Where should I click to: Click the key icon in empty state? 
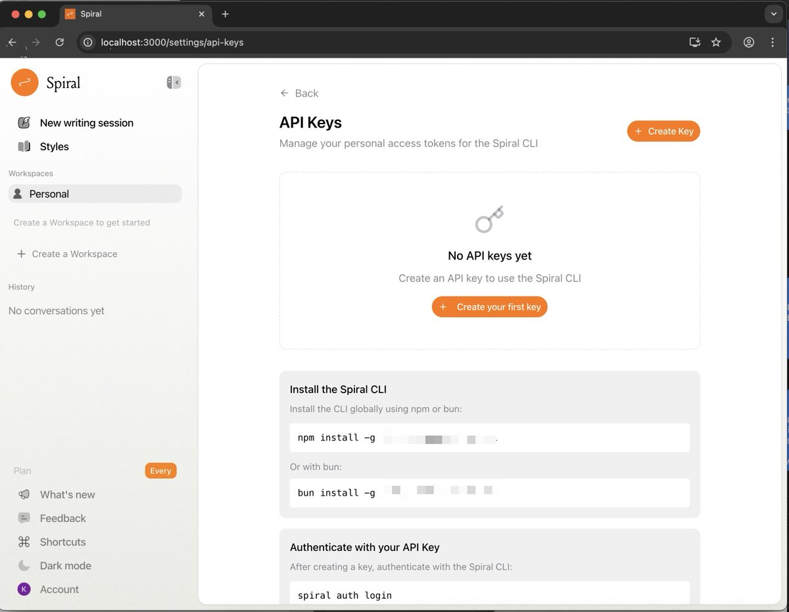(x=489, y=220)
